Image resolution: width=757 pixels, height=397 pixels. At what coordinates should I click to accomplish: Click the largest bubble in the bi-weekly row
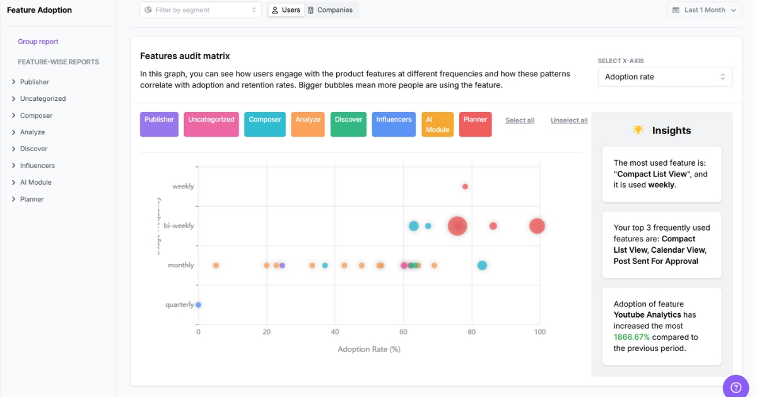click(457, 226)
